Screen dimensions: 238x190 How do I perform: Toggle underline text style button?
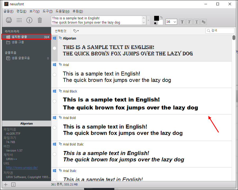pyautogui.click(x=196, y=22)
